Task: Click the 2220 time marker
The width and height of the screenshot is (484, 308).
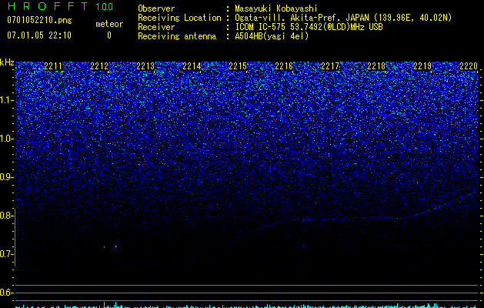Action: 469,66
